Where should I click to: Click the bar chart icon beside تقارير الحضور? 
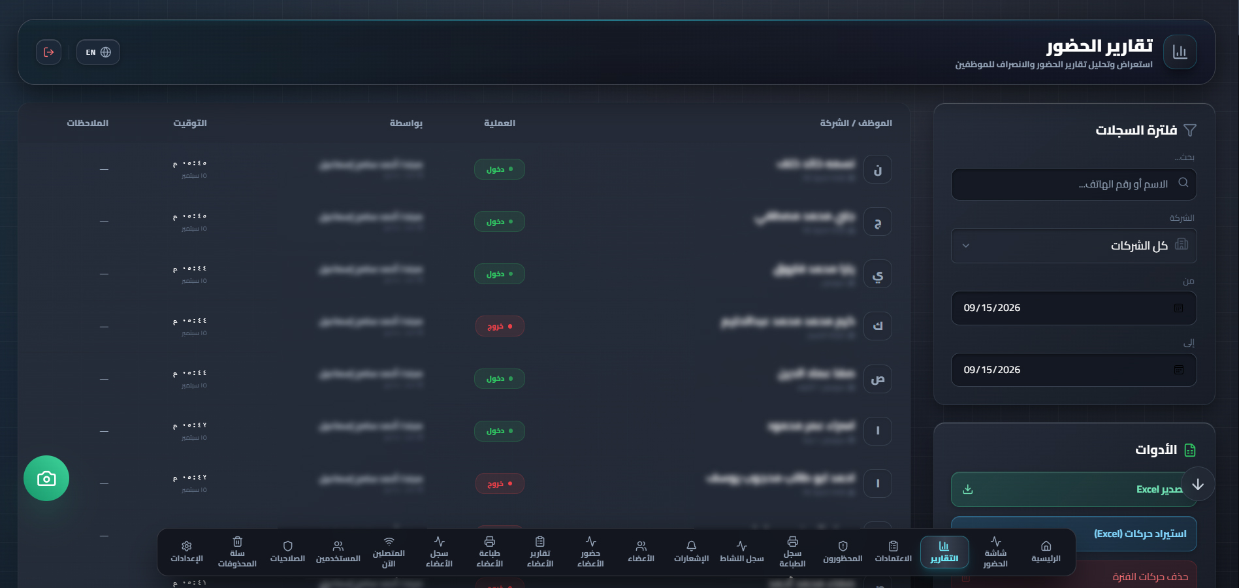point(1180,52)
